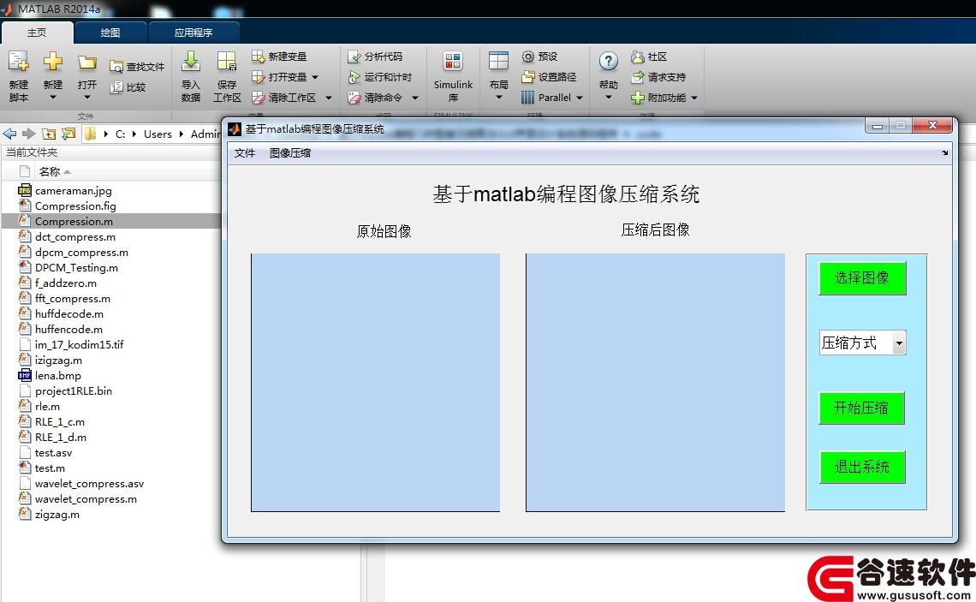The width and height of the screenshot is (976, 602).
Task: Click the Compare (比较) icon
Action: click(116, 87)
